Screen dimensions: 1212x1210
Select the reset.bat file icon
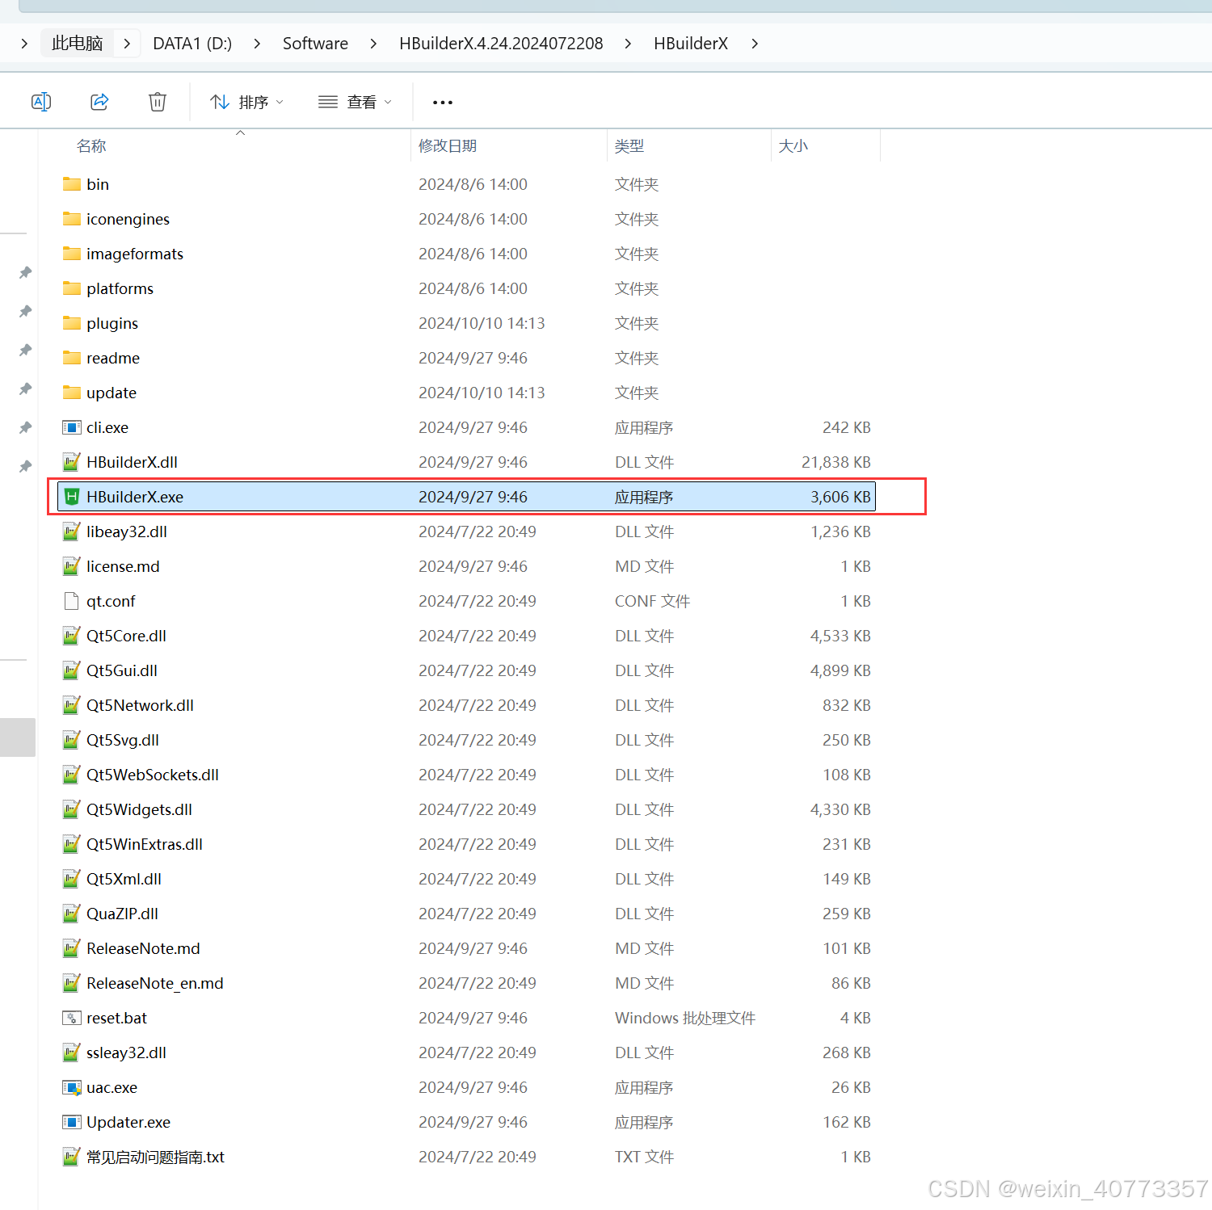click(72, 1018)
